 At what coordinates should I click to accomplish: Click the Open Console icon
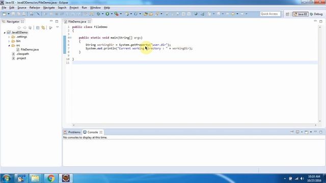[306, 132]
